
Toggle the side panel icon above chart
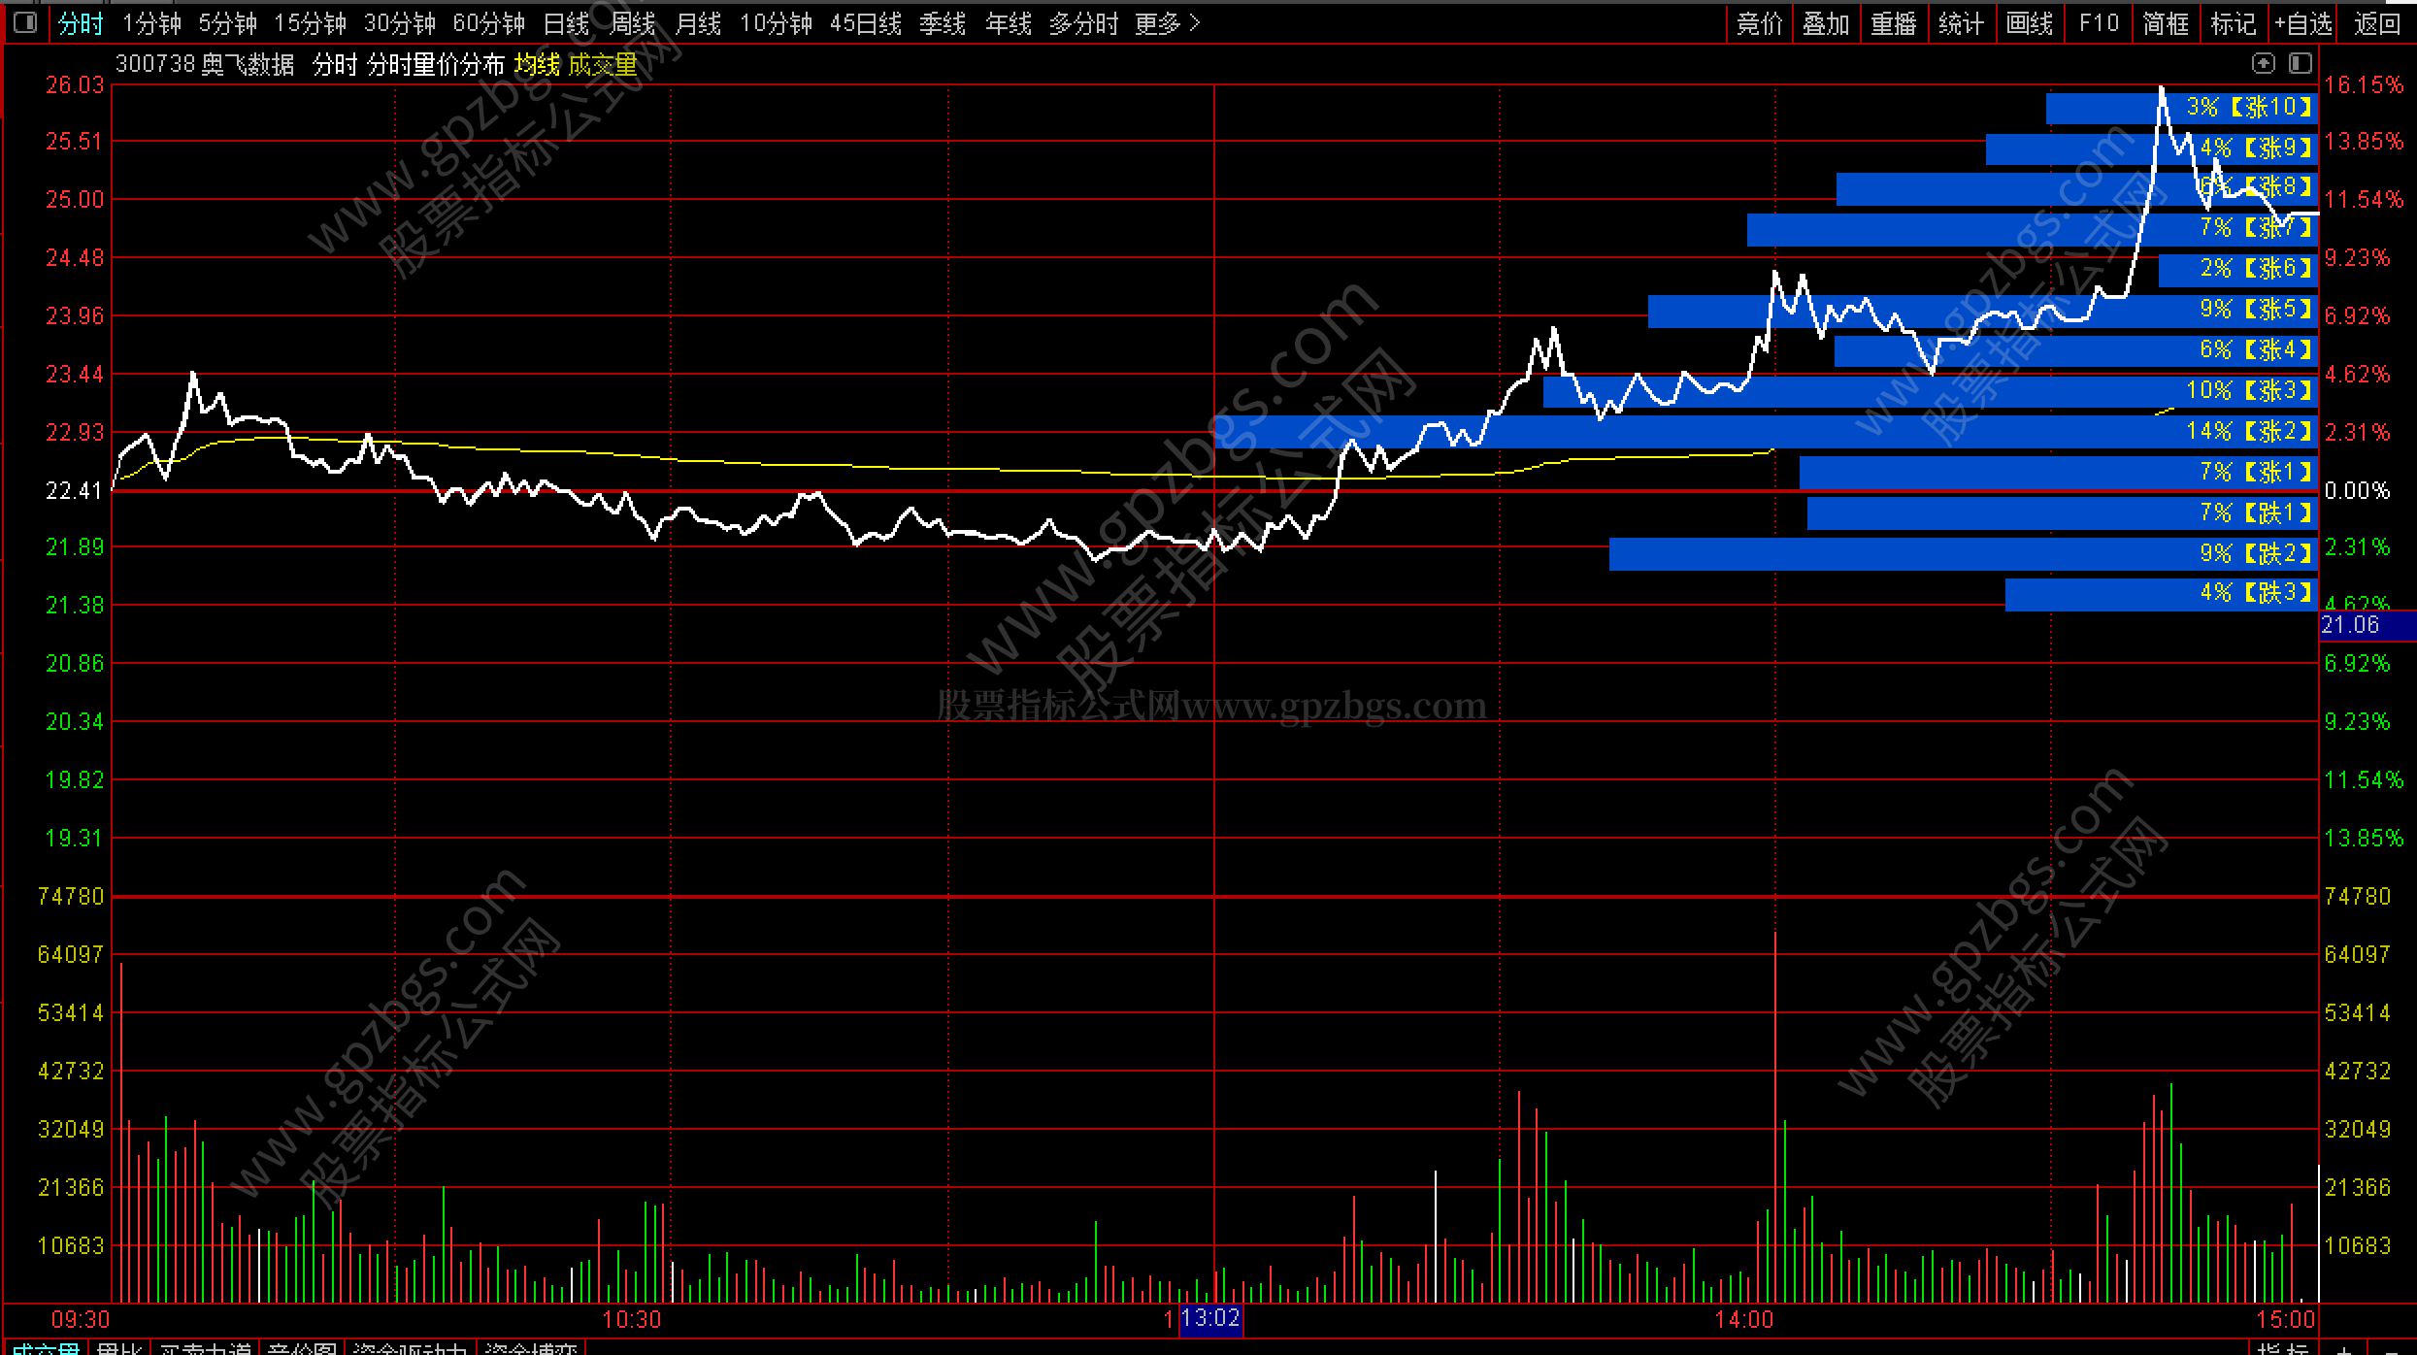pyautogui.click(x=2300, y=64)
